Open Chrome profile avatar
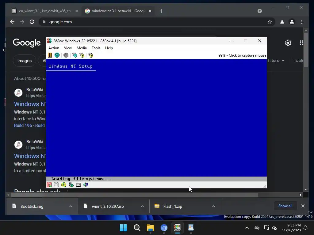 coord(292,22)
